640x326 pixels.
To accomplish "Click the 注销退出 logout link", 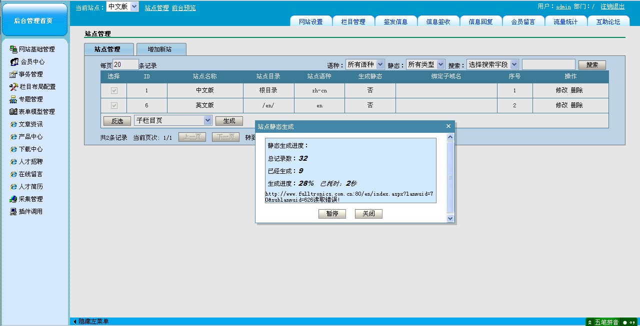I will click(x=612, y=7).
